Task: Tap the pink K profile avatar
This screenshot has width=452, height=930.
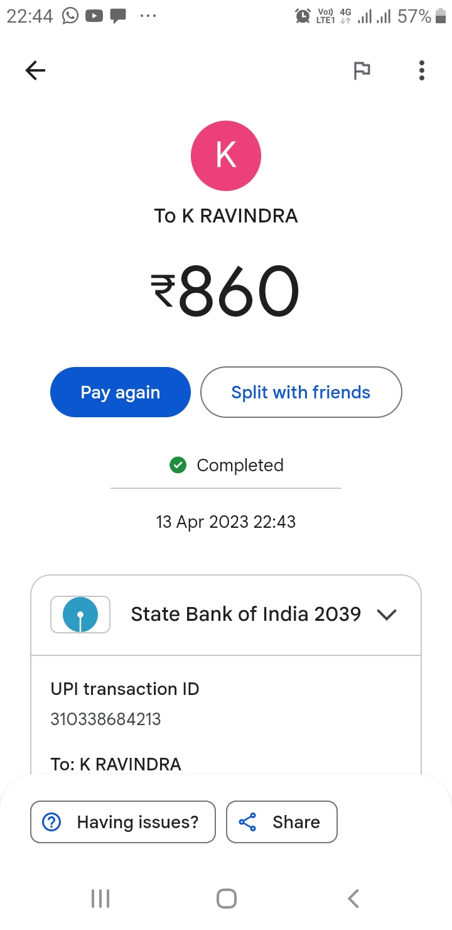Action: click(226, 156)
